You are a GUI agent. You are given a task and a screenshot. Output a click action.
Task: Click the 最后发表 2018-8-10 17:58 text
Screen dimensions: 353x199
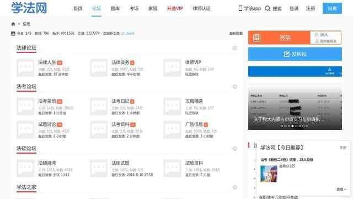coord(132,175)
